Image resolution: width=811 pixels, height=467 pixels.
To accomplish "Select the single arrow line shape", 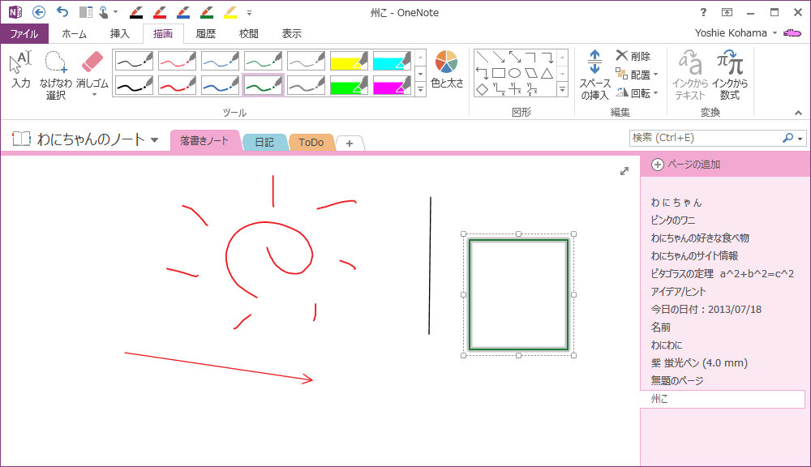I will [499, 57].
